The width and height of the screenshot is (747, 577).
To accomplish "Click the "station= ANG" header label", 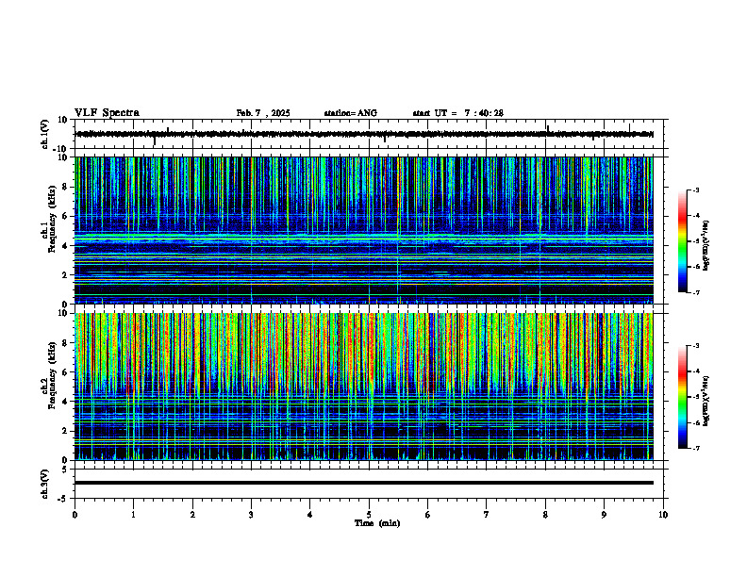I will [350, 113].
